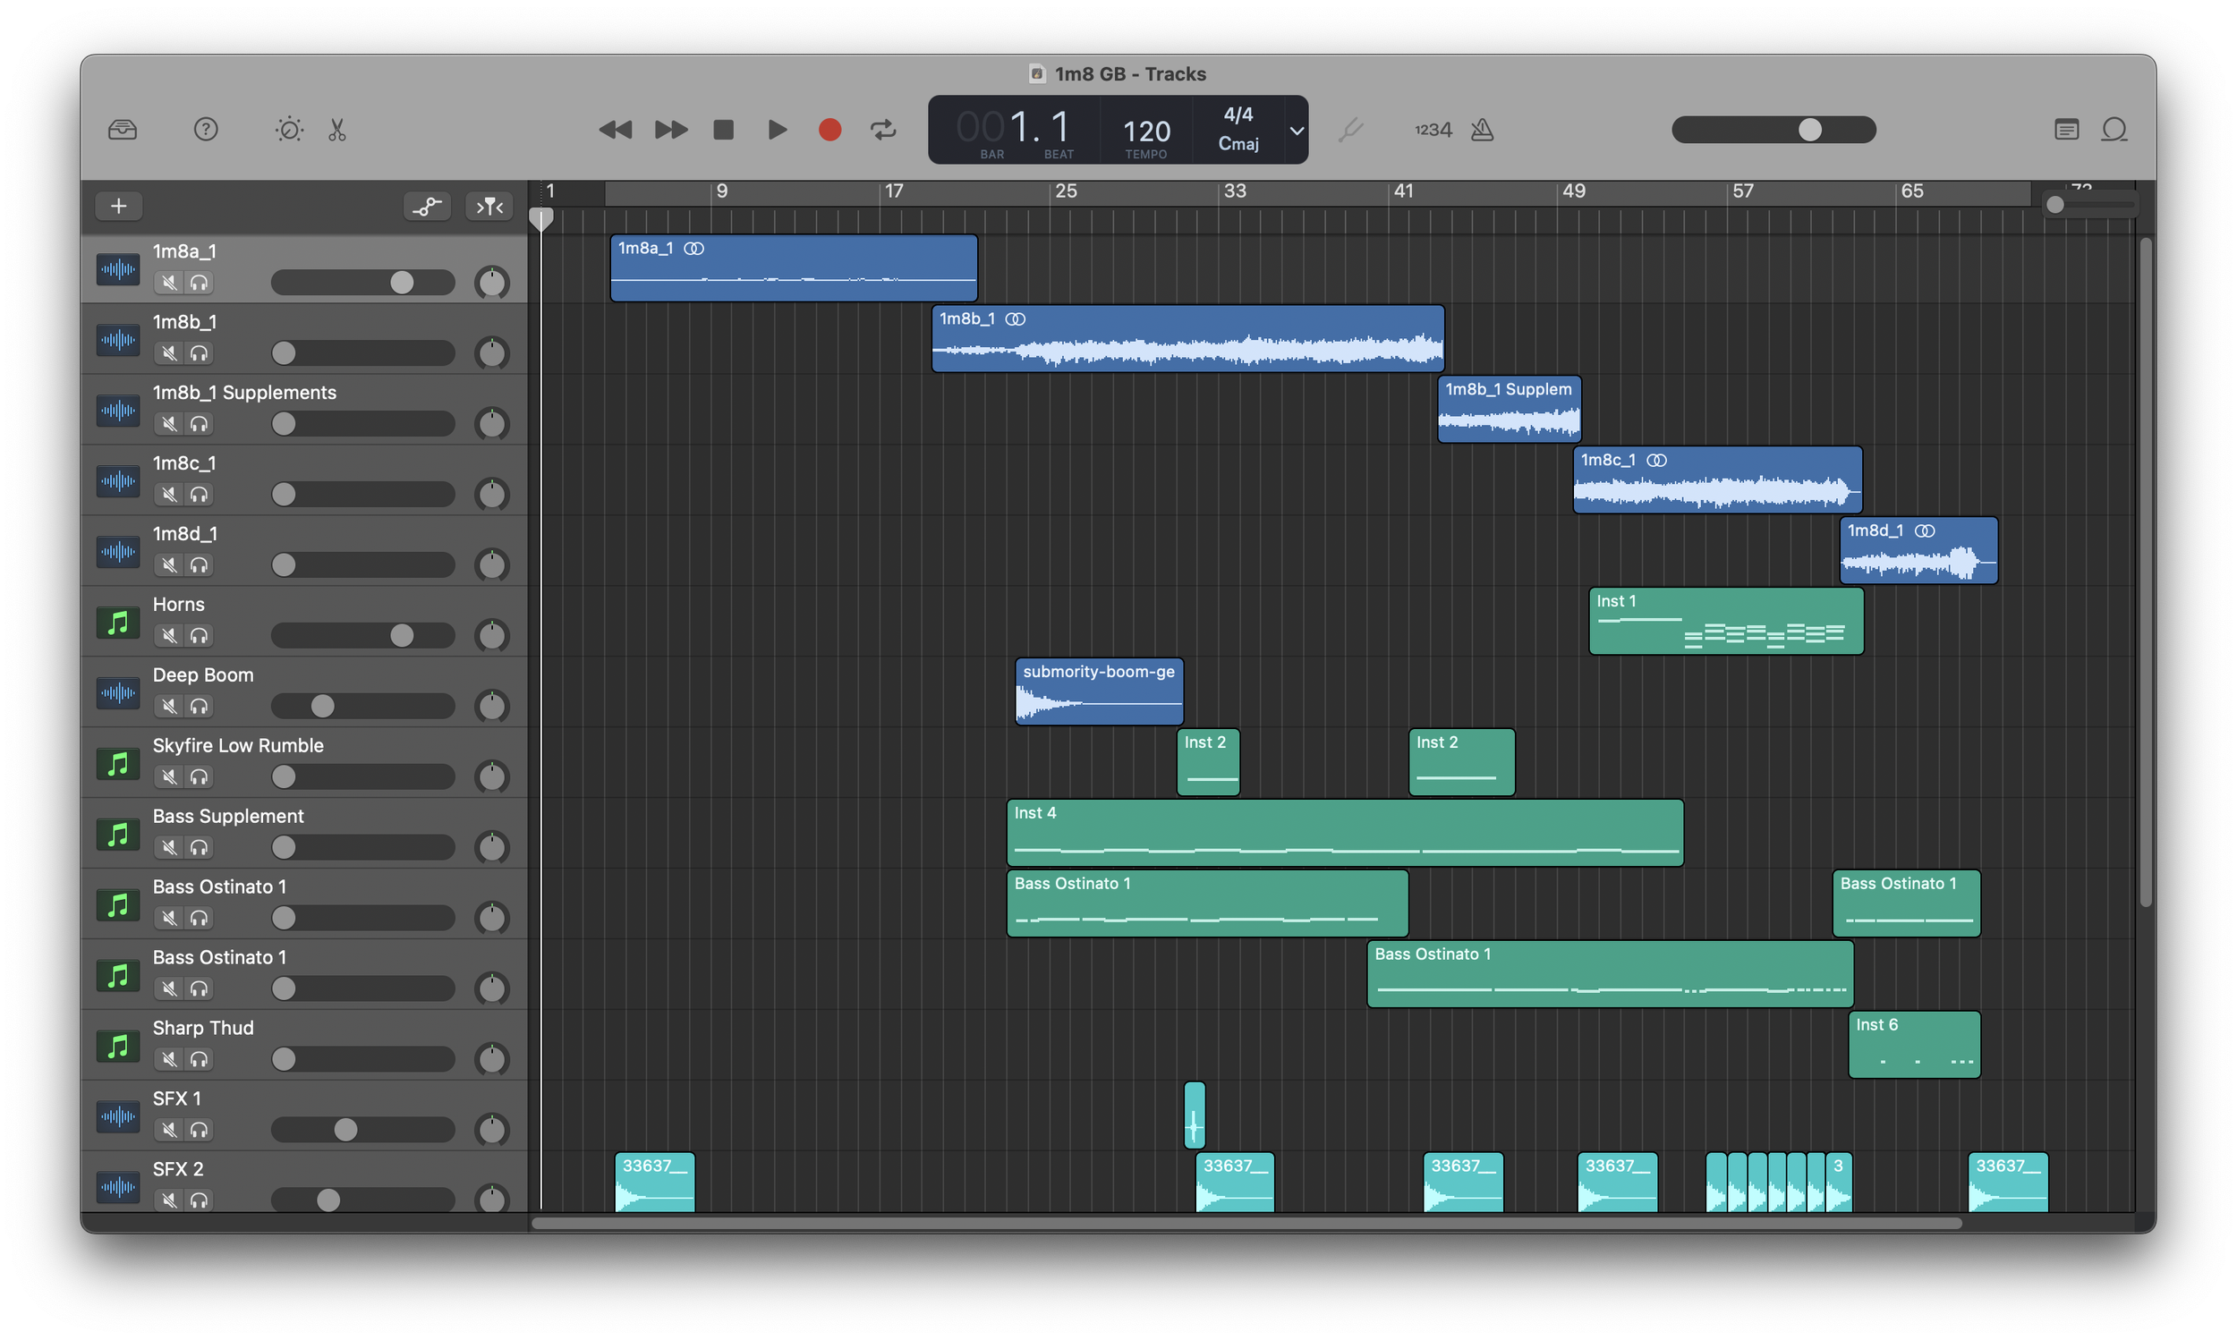
Task: Select the Bass Supplement track icon
Action: [118, 834]
